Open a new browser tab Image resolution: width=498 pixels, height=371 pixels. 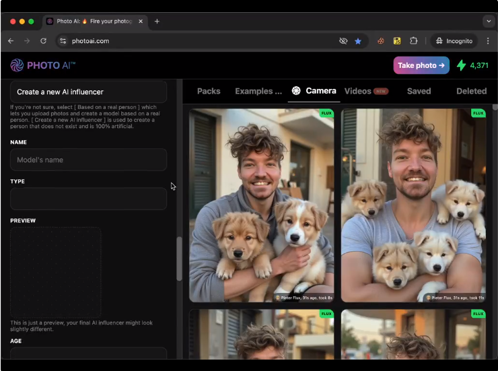pyautogui.click(x=157, y=22)
